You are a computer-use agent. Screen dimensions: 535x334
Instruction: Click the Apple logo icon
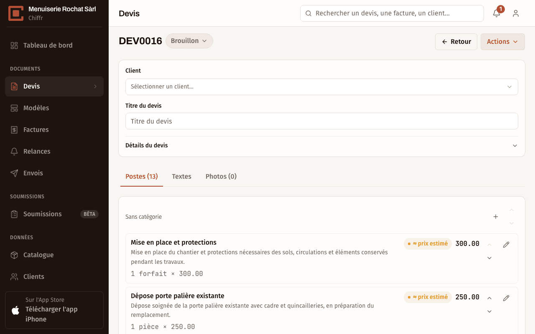point(15,310)
